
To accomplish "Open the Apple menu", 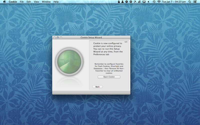I will point(4,2).
